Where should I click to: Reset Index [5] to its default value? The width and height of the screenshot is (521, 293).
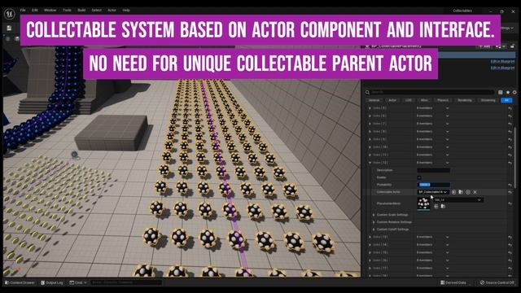pos(510,108)
